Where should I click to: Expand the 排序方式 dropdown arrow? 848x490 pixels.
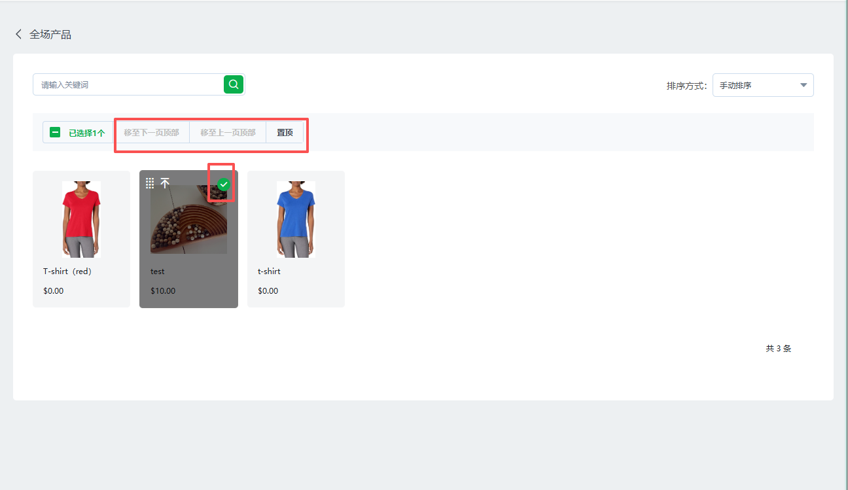pyautogui.click(x=804, y=85)
